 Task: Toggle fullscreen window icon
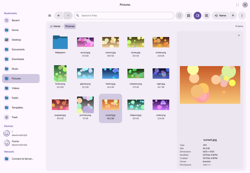(x=237, y=5)
